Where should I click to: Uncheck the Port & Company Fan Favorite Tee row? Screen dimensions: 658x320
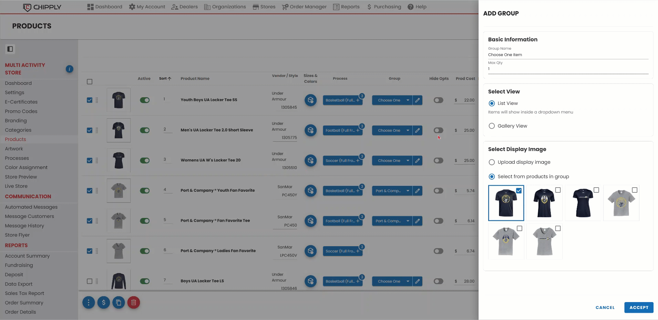90,221
